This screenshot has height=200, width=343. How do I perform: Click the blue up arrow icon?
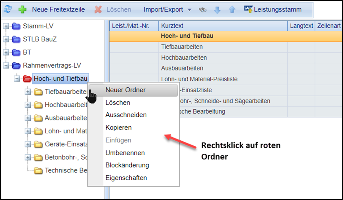[x=232, y=10]
